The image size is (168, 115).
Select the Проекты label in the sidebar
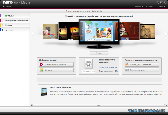(9, 30)
